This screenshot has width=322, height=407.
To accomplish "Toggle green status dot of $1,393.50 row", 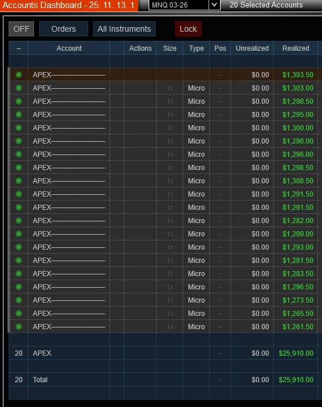I will point(18,75).
